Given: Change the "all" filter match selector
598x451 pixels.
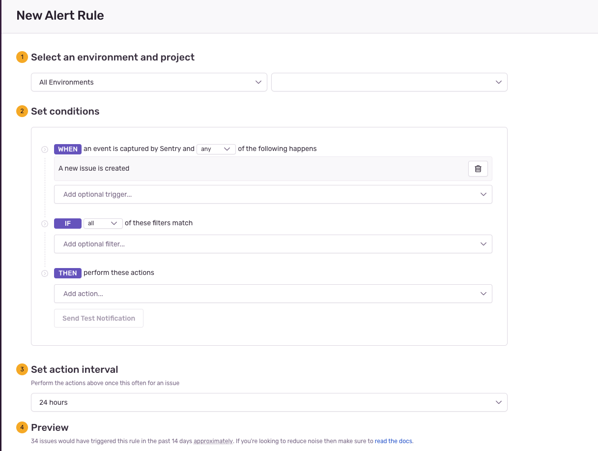Looking at the screenshot, I should (103, 223).
